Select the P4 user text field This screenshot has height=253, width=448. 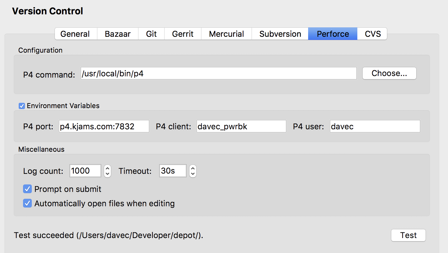pos(374,126)
